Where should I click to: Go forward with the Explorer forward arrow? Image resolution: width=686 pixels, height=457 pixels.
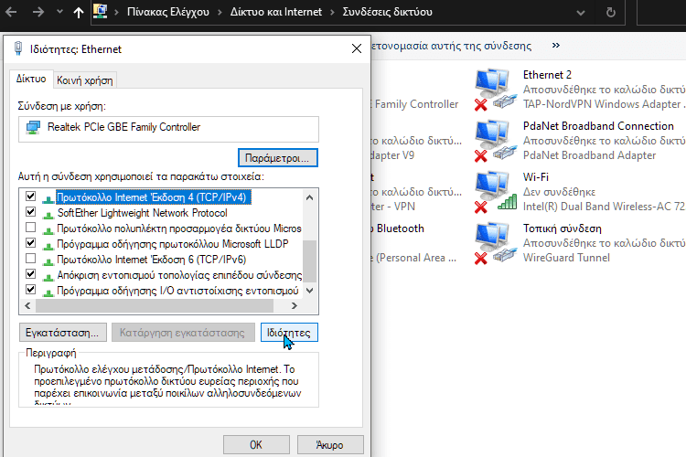click(38, 12)
